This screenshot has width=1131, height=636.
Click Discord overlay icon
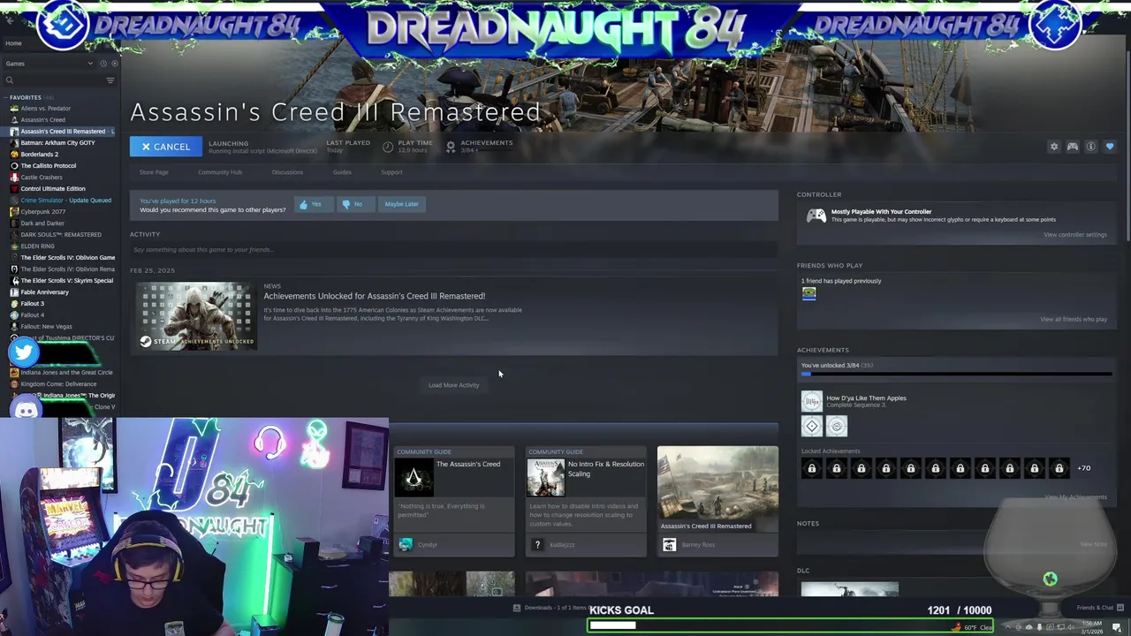(x=27, y=410)
